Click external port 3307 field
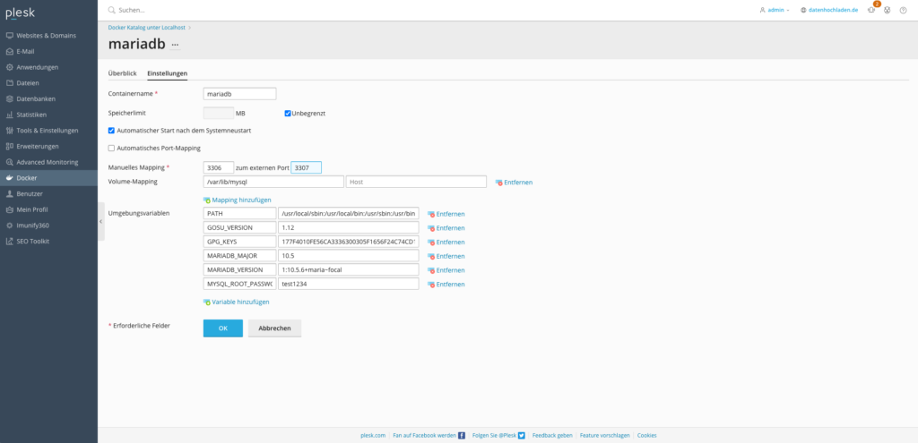 (307, 167)
